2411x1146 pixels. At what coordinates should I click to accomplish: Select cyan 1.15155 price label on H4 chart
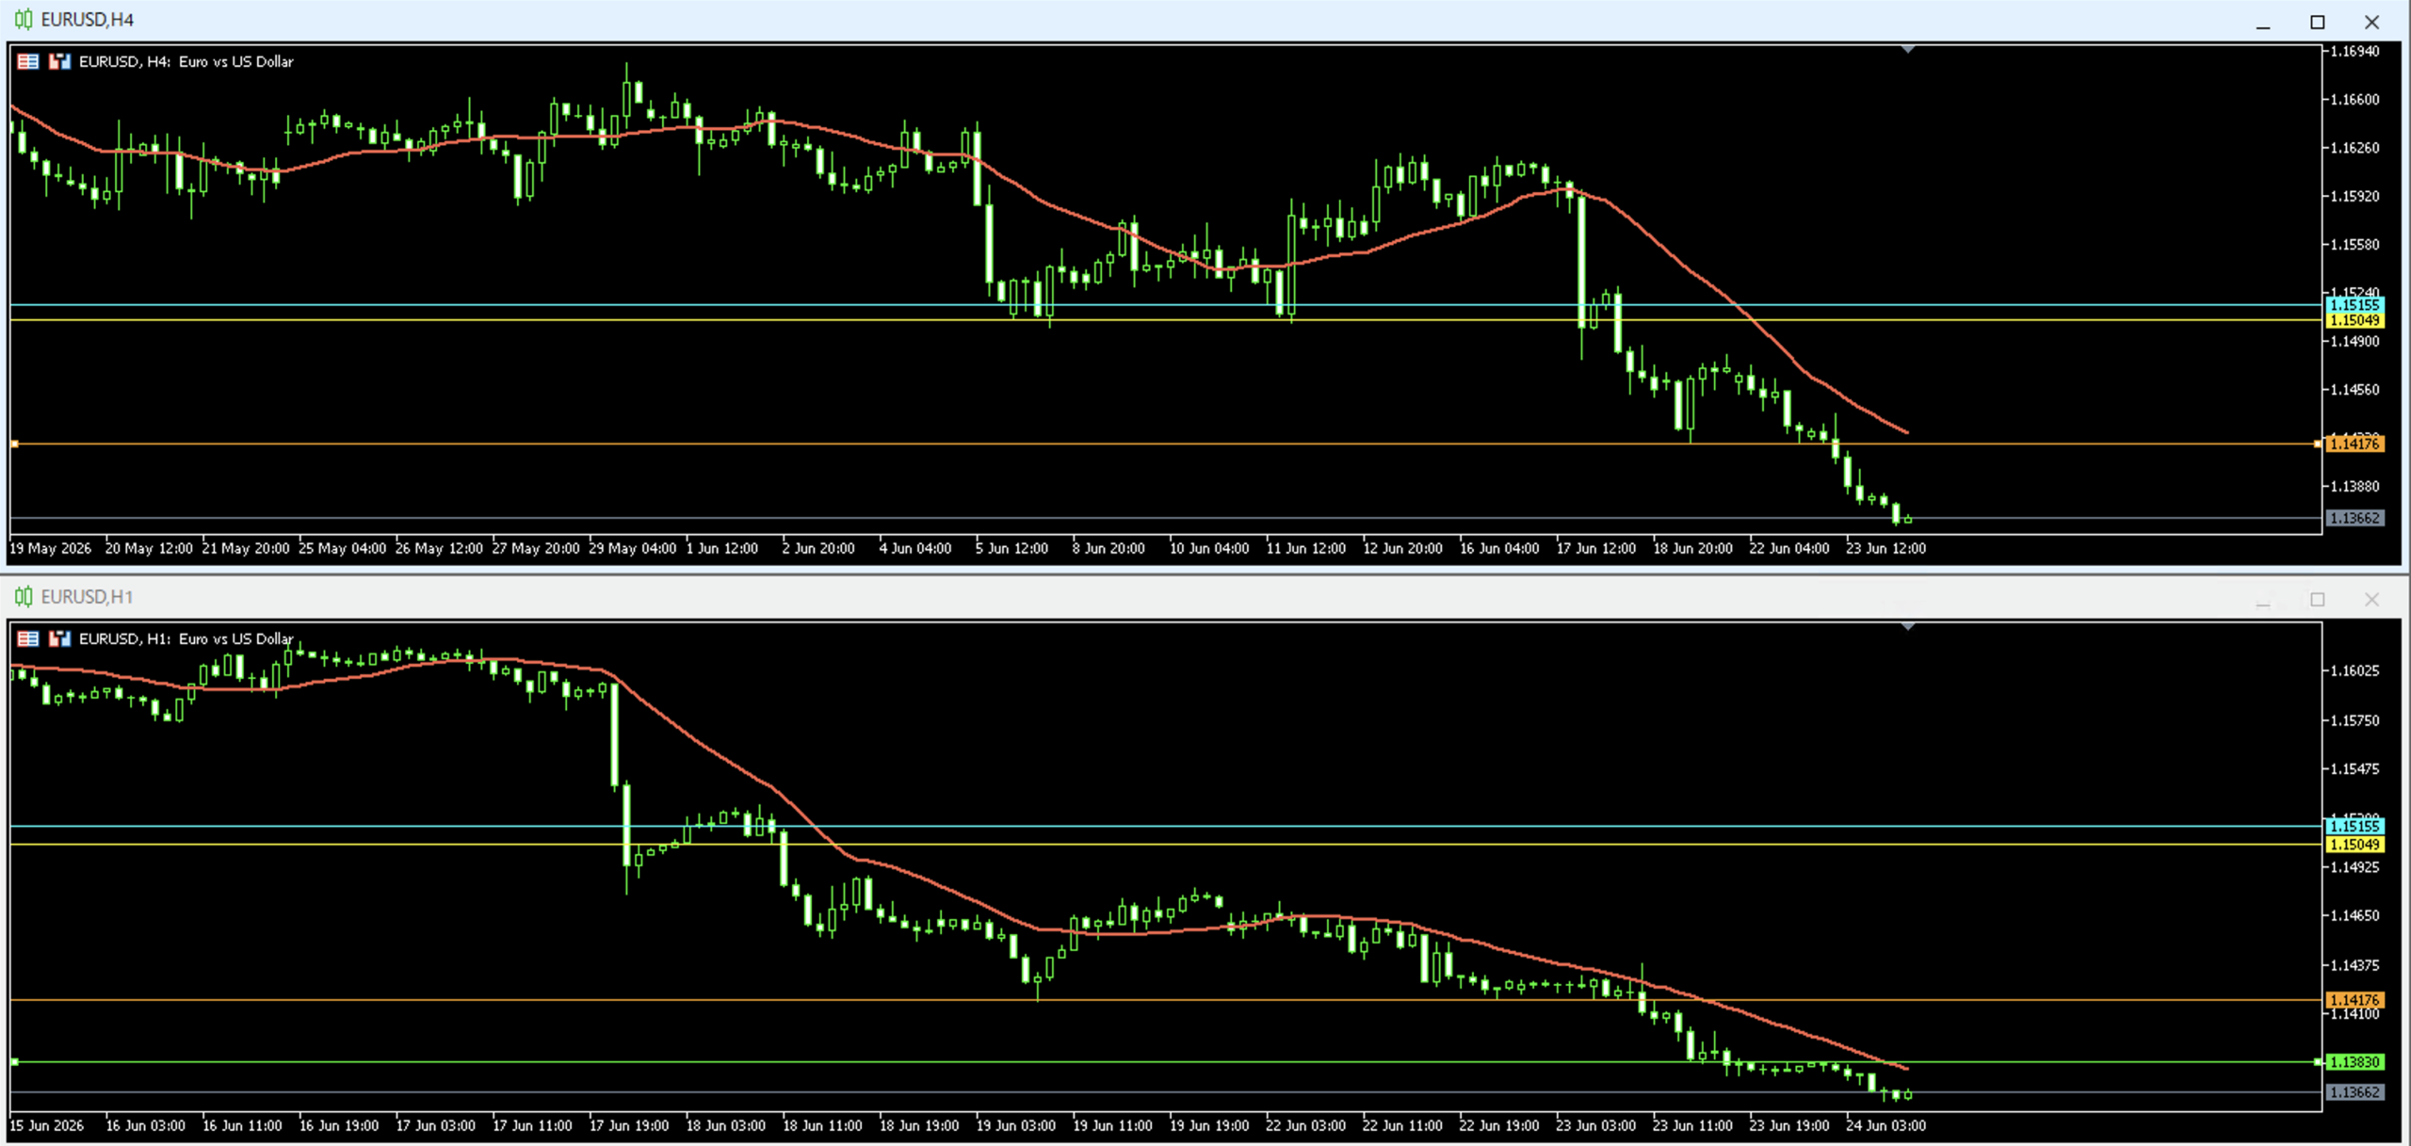[x=2354, y=304]
